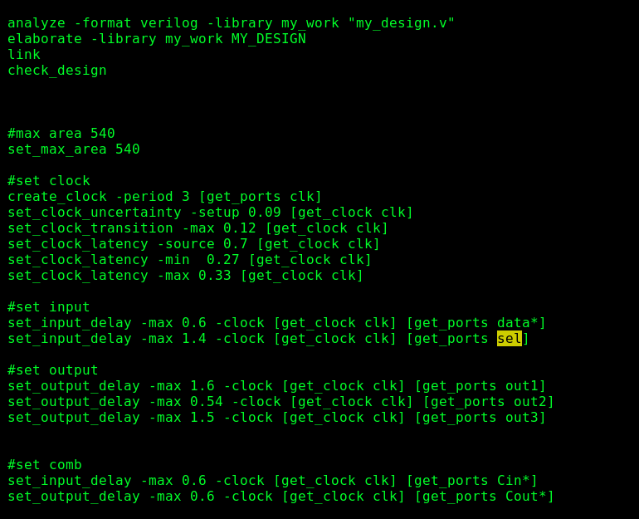The image size is (639, 519).
Task: Click the #set output comment
Action: (x=53, y=370)
